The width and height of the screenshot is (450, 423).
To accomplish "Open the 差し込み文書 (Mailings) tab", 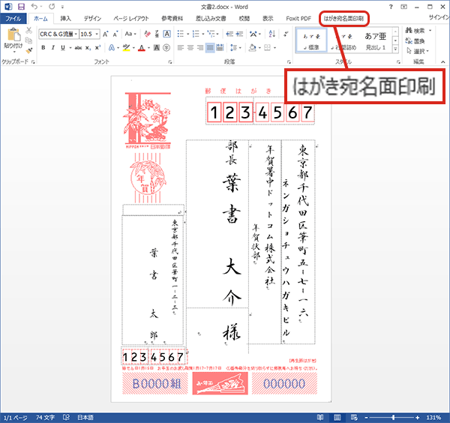I will pos(211,19).
